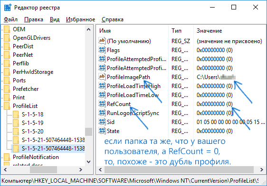Select the Sid value name
The image size is (267, 186).
[x=111, y=122]
